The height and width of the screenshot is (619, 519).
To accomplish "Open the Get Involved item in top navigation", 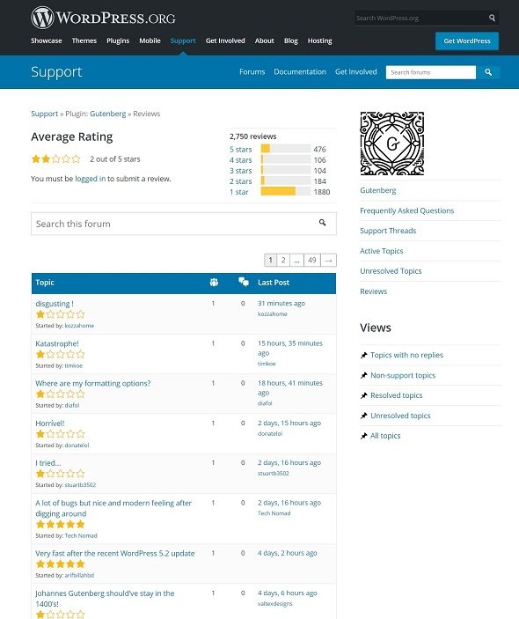I will tap(225, 41).
